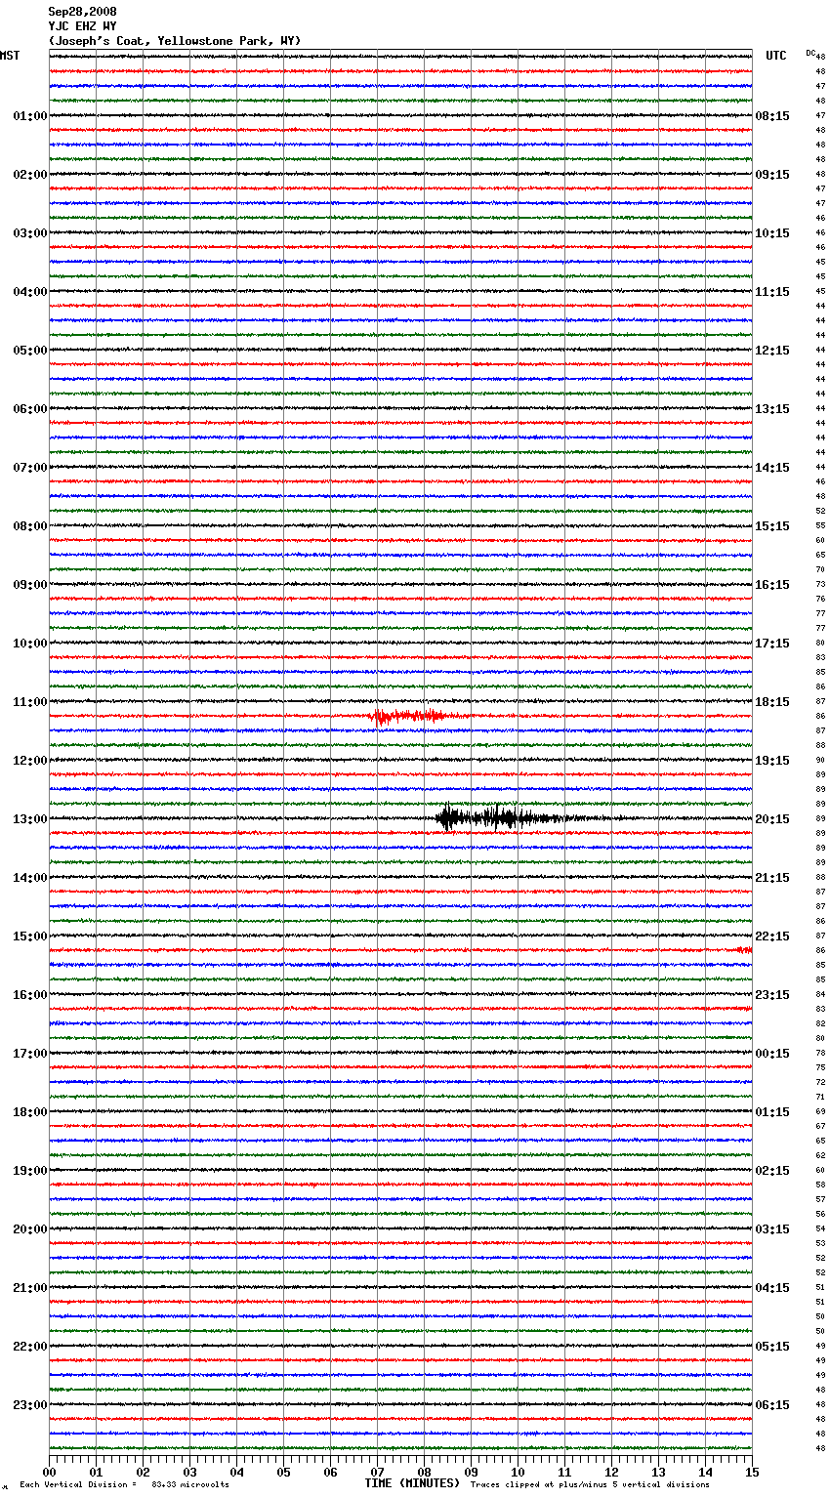The height and width of the screenshot is (1498, 830).
Task: Click the 03:15 UTC time label
Action: click(772, 1229)
